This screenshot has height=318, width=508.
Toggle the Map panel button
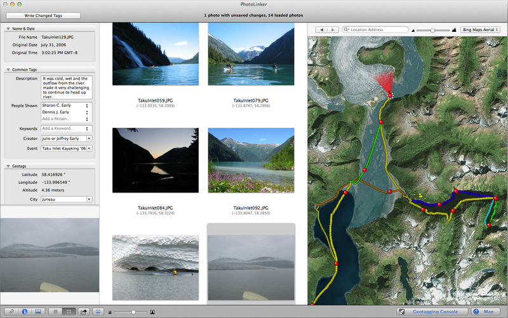[485, 312]
